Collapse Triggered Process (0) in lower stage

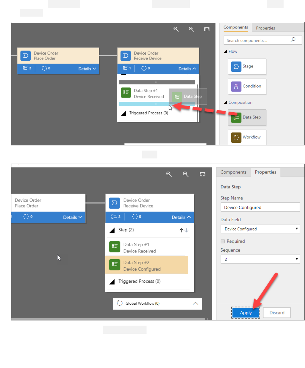coord(112,282)
